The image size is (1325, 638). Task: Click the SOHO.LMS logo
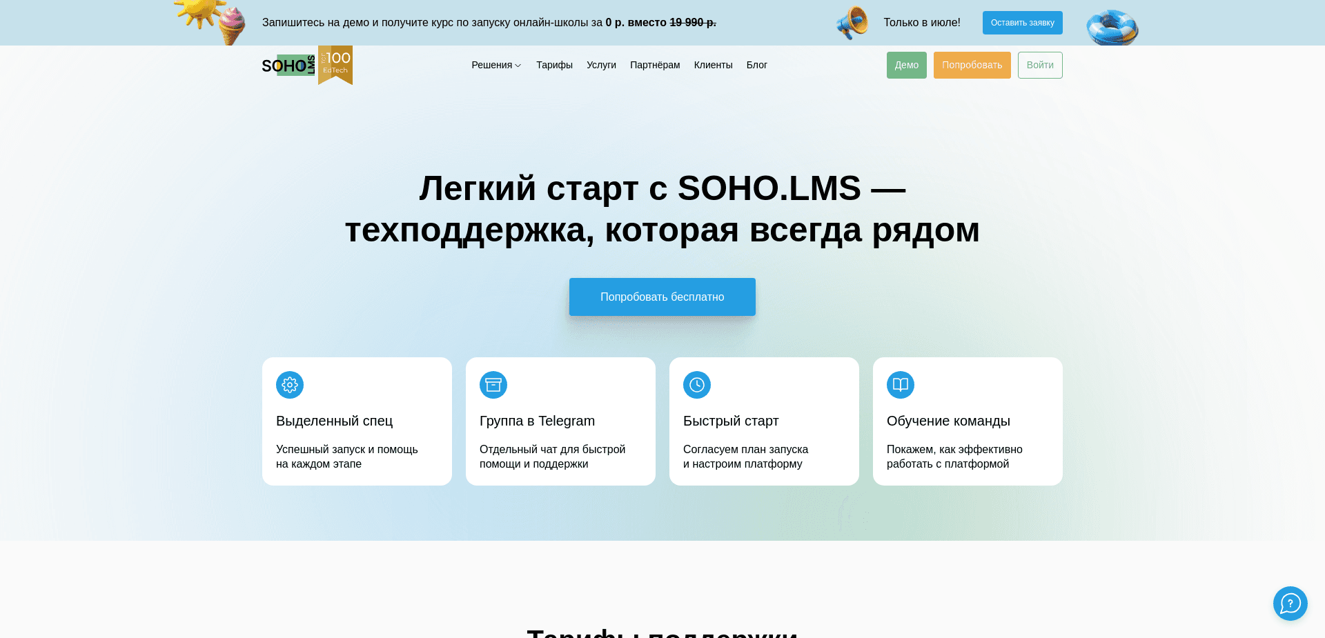pyautogui.click(x=290, y=65)
